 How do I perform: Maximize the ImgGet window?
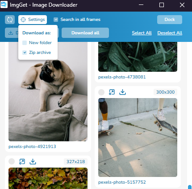pyautogui.click(x=162, y=5)
